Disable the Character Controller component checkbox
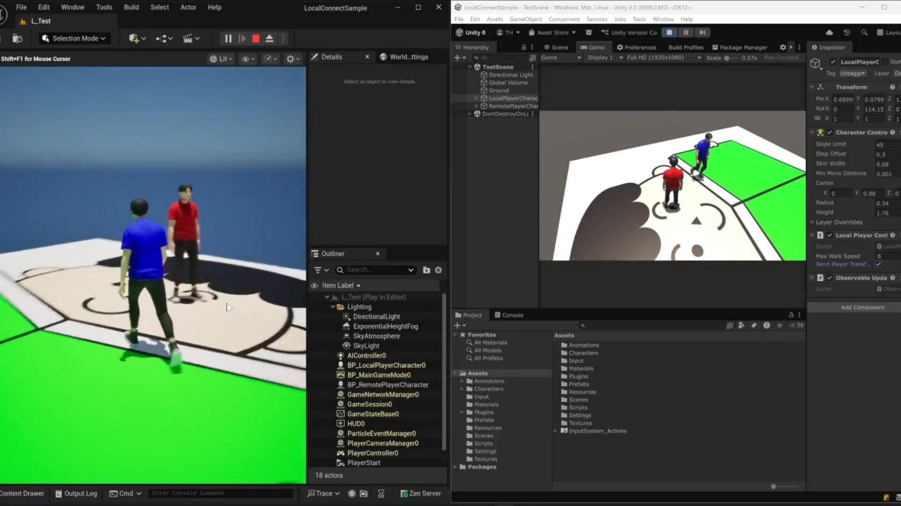The width and height of the screenshot is (901, 506). pos(830,133)
